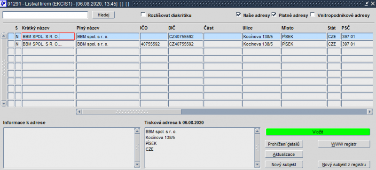Screen dimensions: 376x170
Task: Click inside the Informace k adrese text area
Action: [69, 148]
